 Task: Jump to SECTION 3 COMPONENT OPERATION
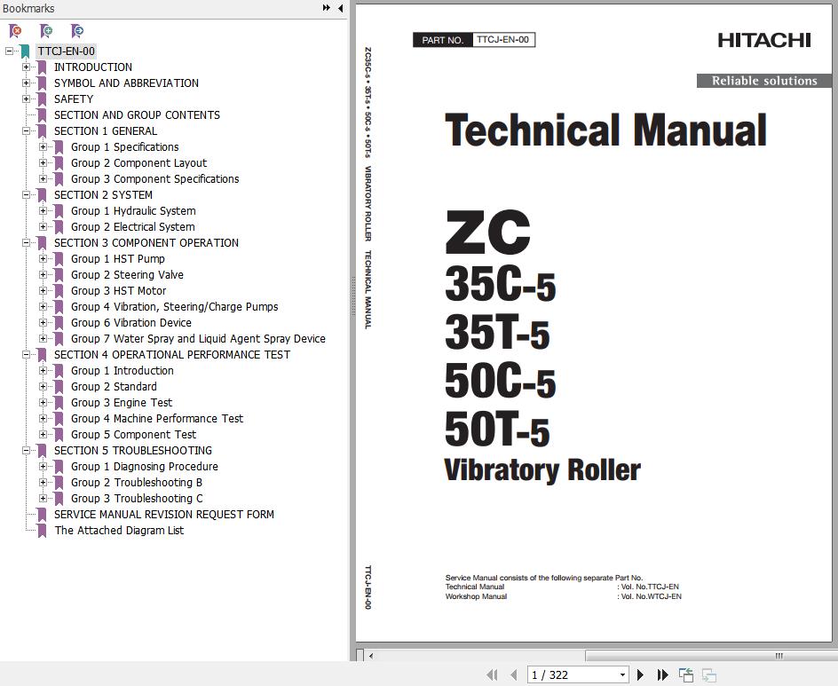tap(146, 243)
